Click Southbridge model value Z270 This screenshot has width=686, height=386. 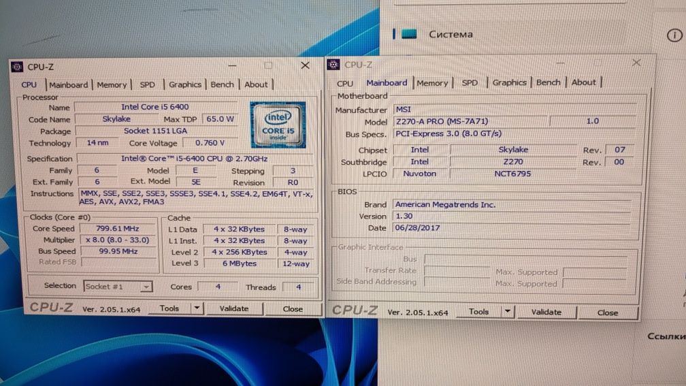[x=513, y=161]
